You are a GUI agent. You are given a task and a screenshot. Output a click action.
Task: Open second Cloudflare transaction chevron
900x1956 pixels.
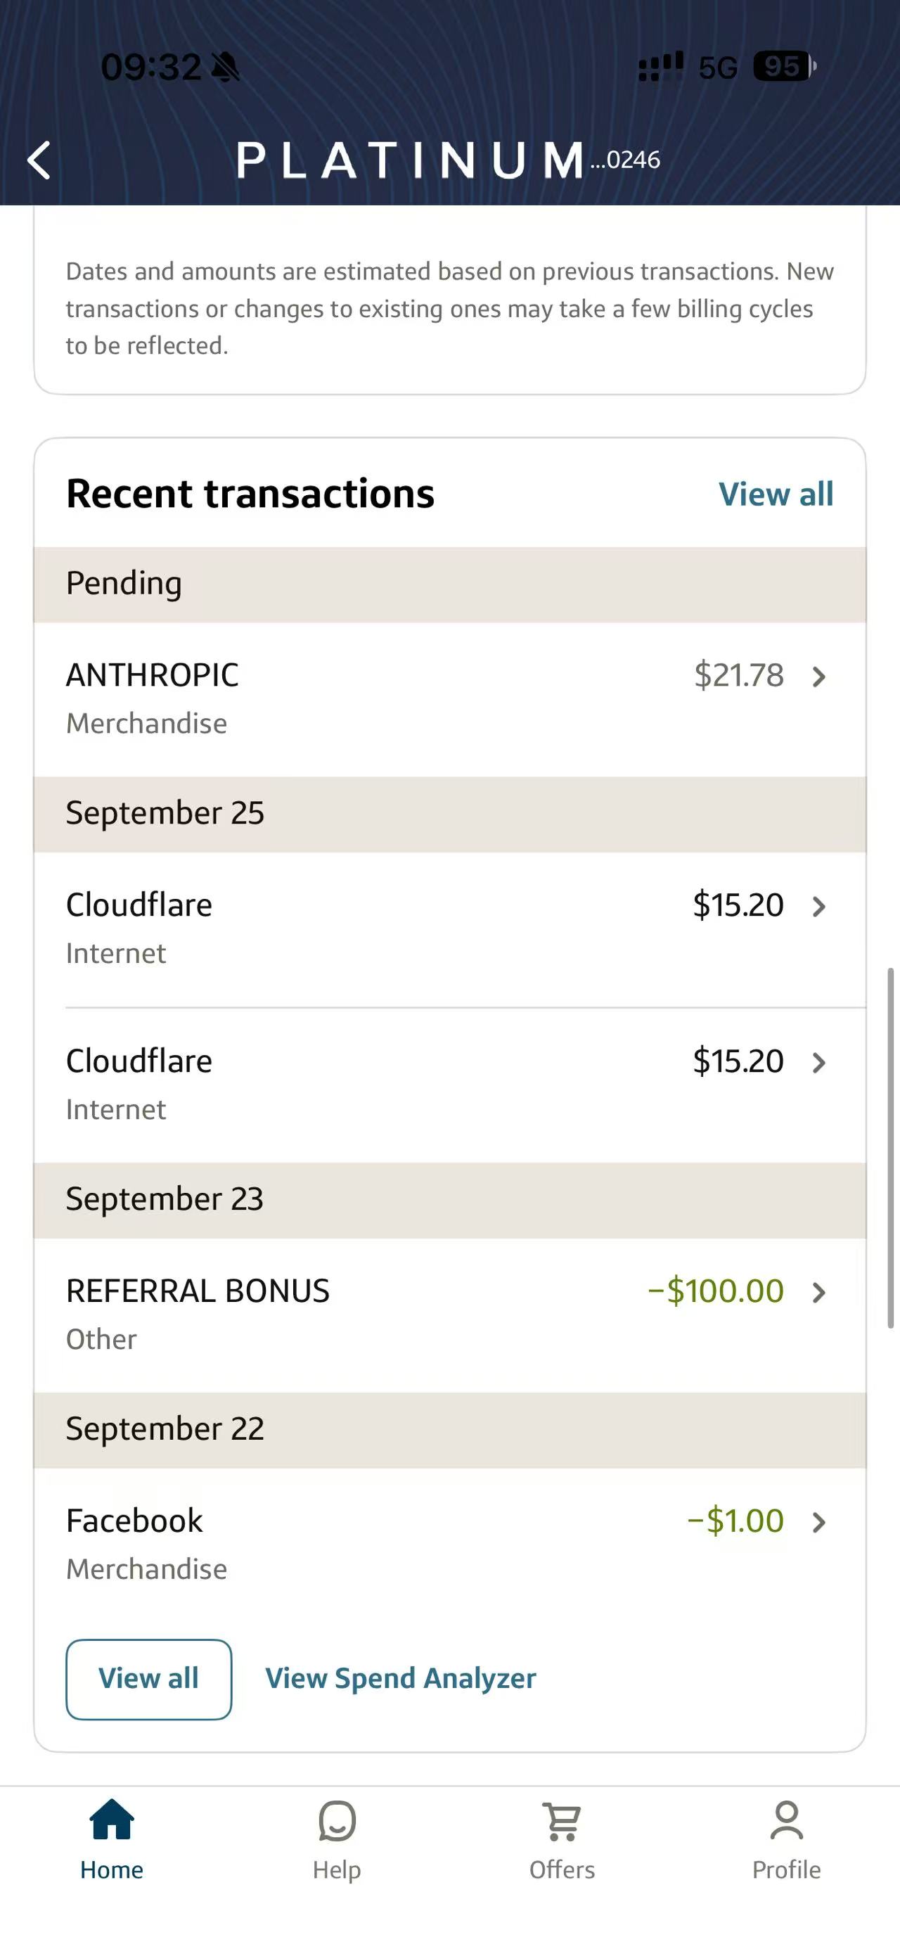(x=819, y=1063)
